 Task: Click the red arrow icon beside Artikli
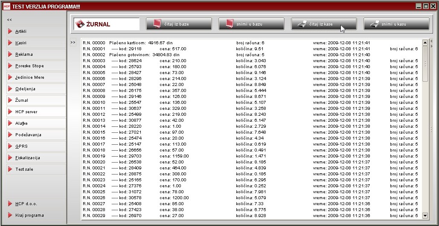[10, 31]
